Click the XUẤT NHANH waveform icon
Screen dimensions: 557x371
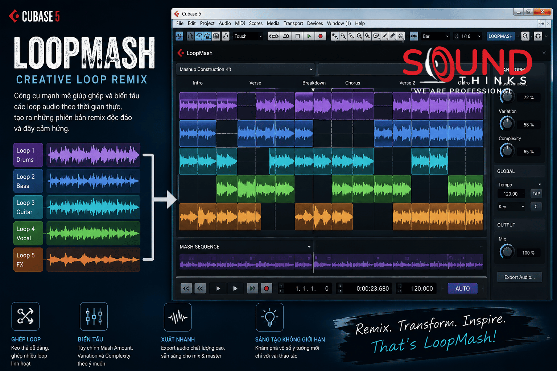click(x=178, y=317)
